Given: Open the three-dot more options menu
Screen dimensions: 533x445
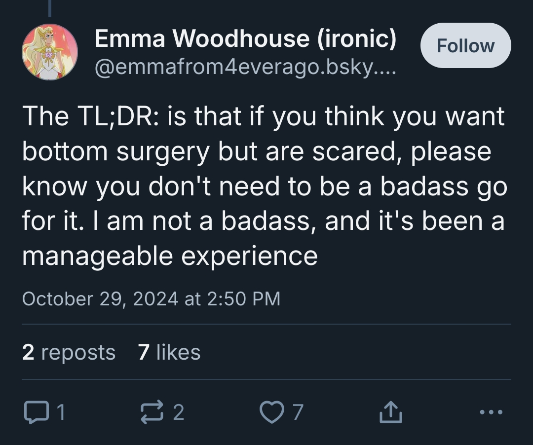Looking at the screenshot, I should click(x=491, y=412).
